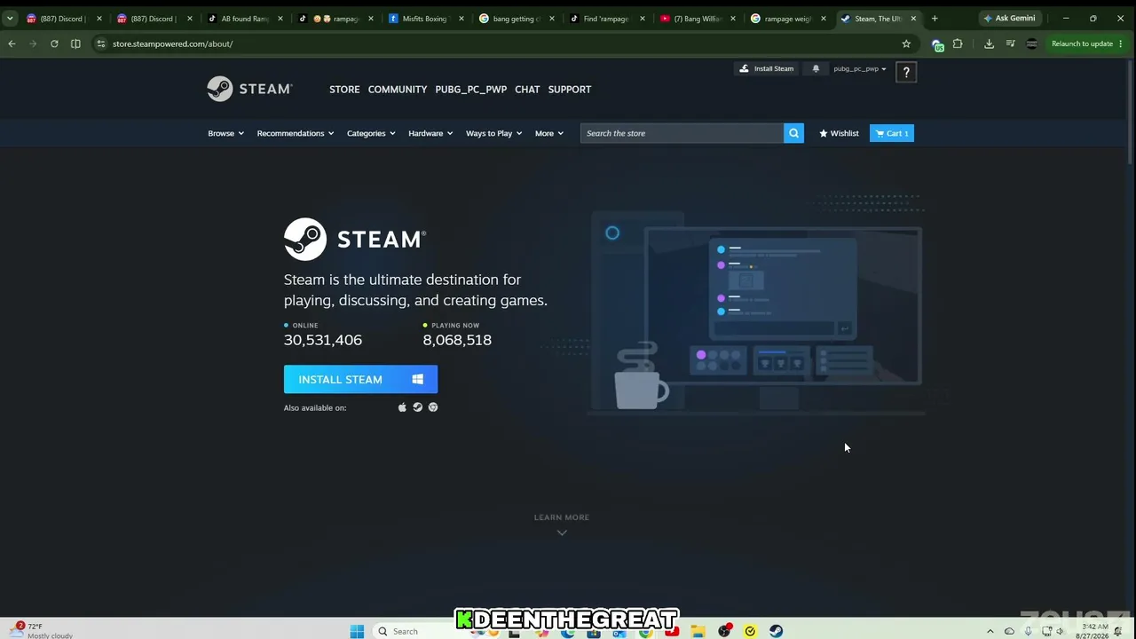Switch to the Misfits Boxing Facebook tab

(x=427, y=19)
